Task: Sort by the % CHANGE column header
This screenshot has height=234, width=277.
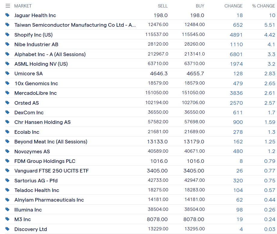Action: click(263, 6)
